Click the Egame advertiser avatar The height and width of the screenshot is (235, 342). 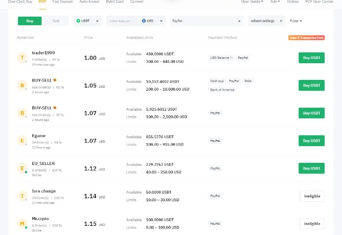[x=22, y=141]
